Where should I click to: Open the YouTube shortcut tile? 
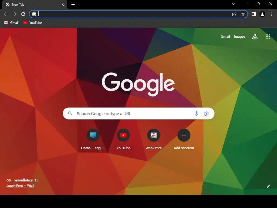pos(123,139)
